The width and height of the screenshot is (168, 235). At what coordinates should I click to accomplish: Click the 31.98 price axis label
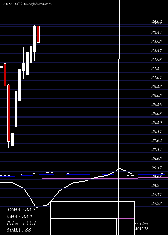(157, 60)
